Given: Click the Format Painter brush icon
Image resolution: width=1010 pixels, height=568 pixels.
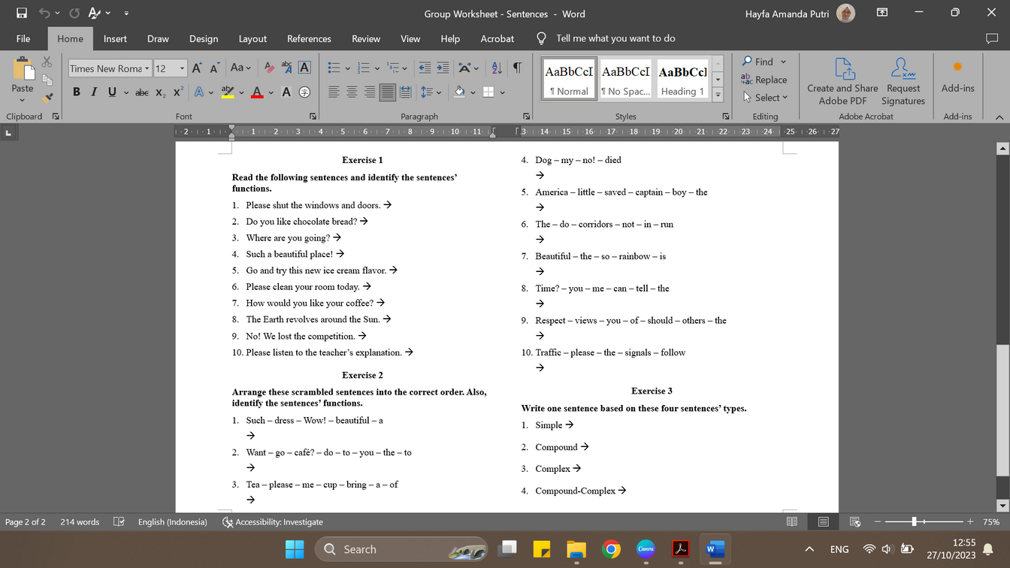Looking at the screenshot, I should tap(47, 98).
